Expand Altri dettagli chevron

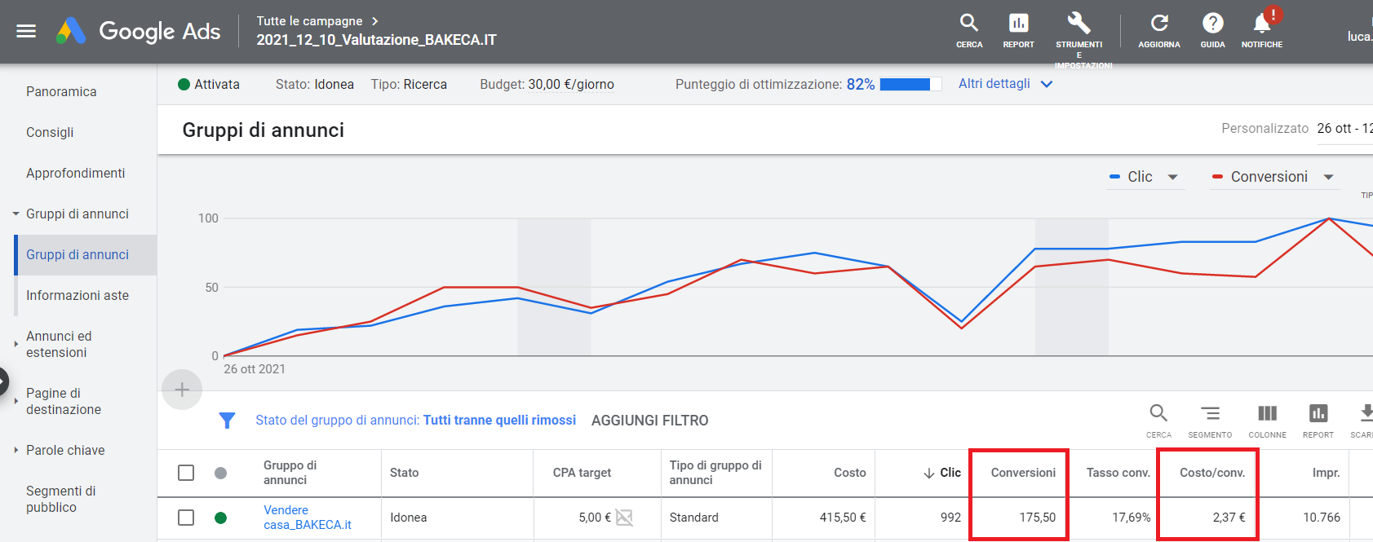coord(1047,84)
